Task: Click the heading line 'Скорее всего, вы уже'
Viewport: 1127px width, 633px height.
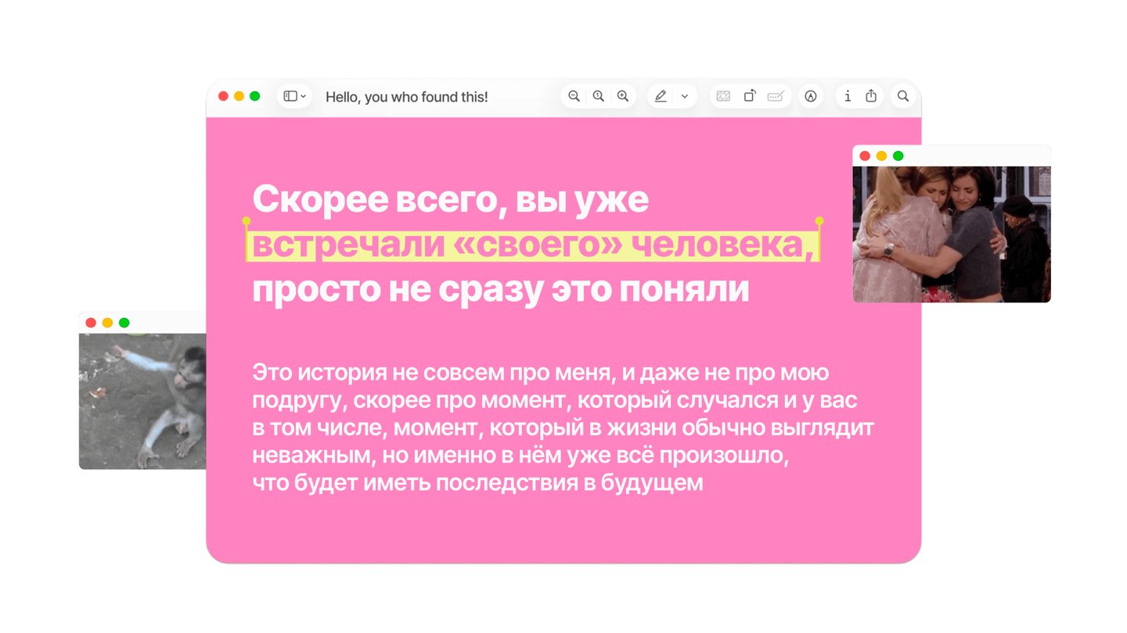Action: [x=451, y=199]
